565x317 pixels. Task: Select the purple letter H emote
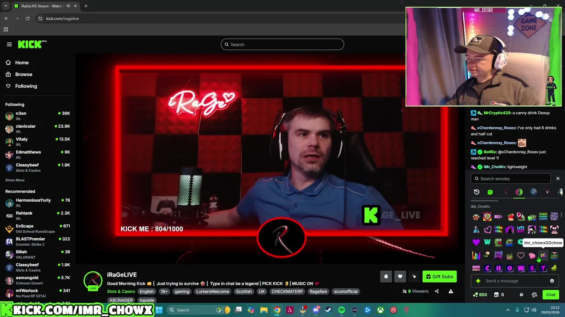[x=498, y=268]
